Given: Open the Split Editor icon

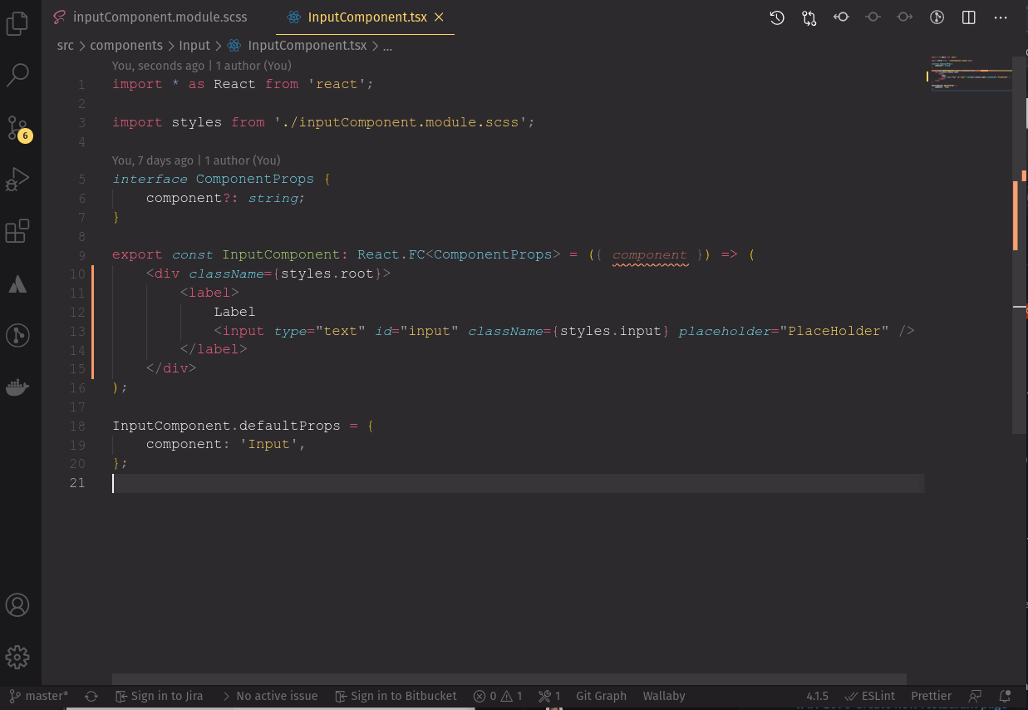Looking at the screenshot, I should pos(968,17).
